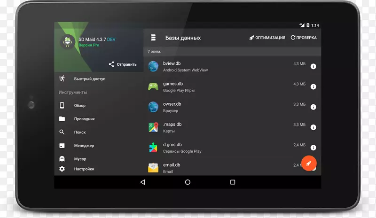
Task: Tap the Базы данных title
Action: click(x=183, y=38)
